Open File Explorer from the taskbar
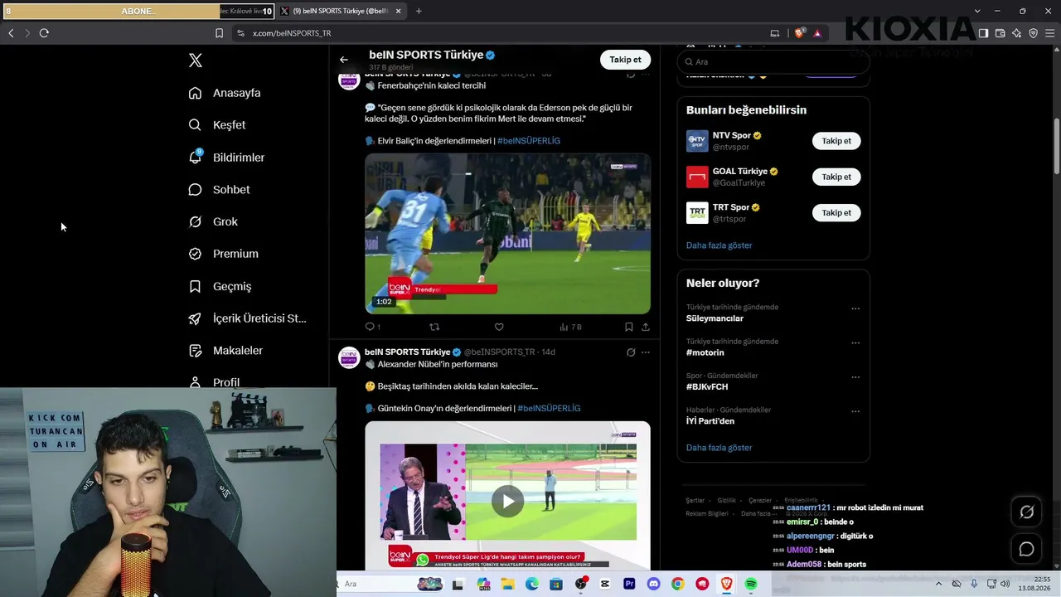Image resolution: width=1061 pixels, height=597 pixels. tap(507, 584)
